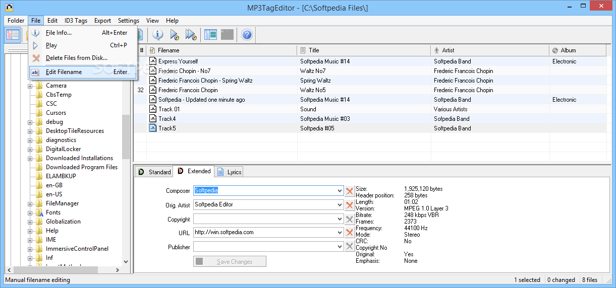This screenshot has width=616, height=288.
Task: Open the Composer dropdown arrow
Action: coord(340,191)
